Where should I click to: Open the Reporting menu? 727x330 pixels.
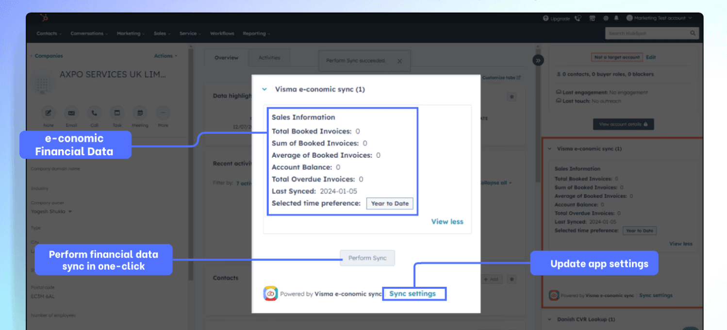click(x=256, y=33)
